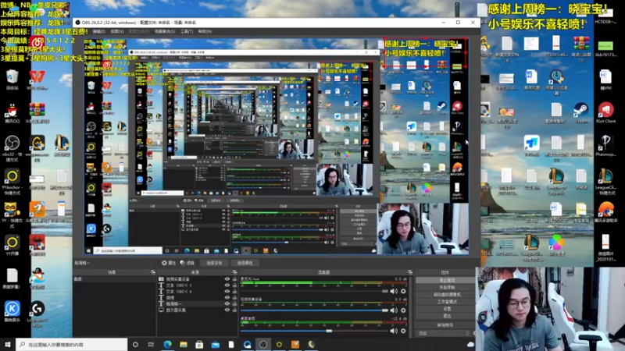
Task: Open Riot Client desktop shortcut
Action: coord(605,112)
